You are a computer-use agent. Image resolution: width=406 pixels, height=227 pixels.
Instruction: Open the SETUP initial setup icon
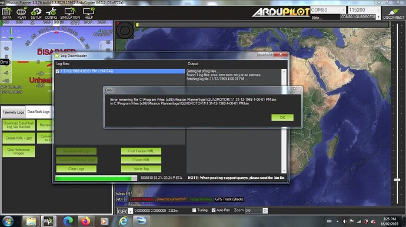tap(36, 13)
